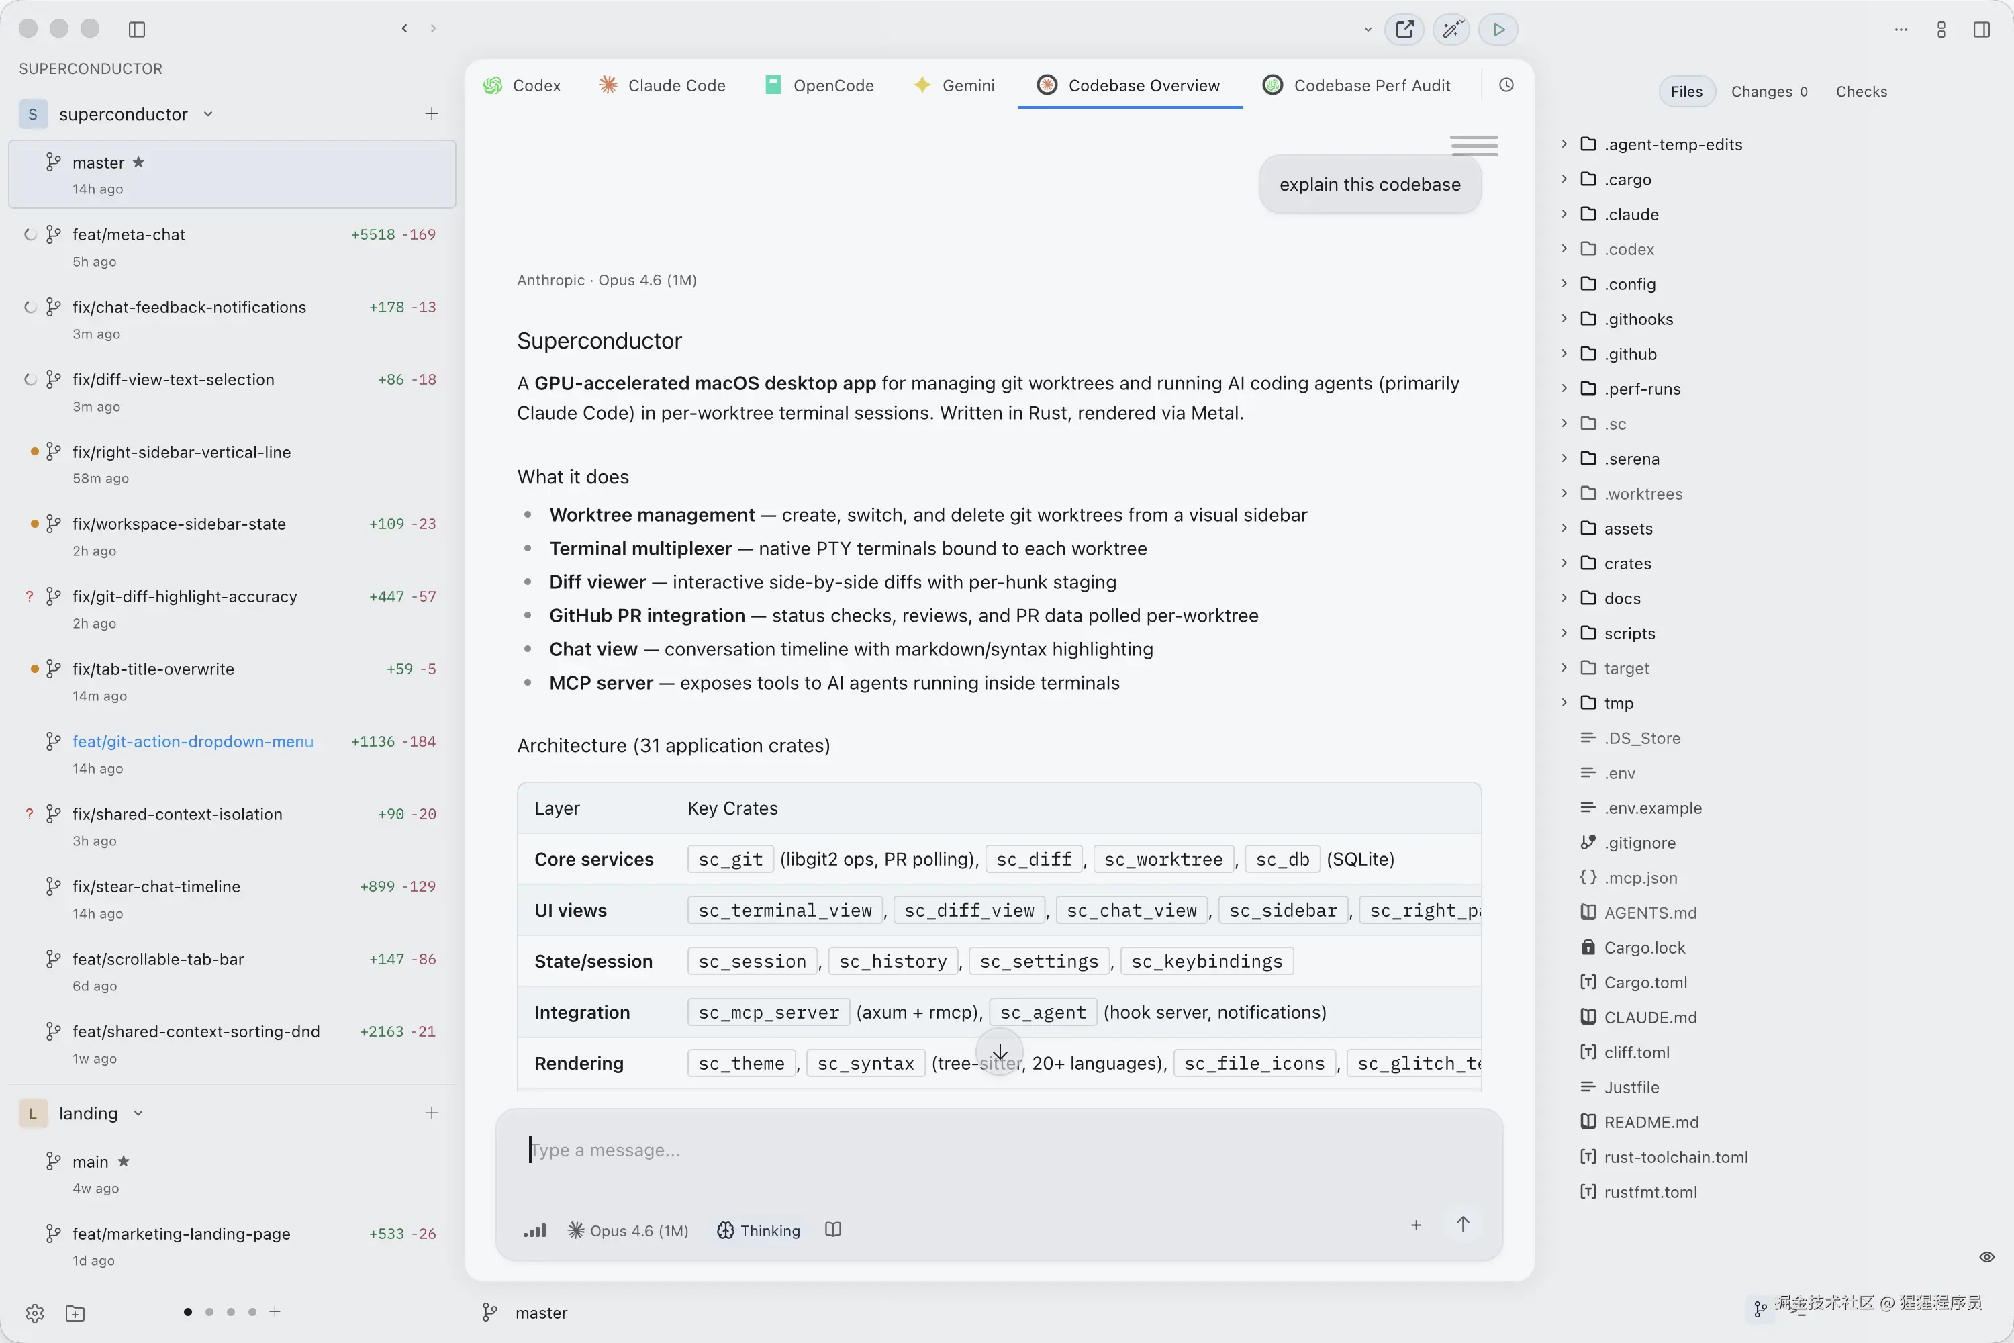
Task: Open the chat history clock icon
Action: click(x=1506, y=85)
